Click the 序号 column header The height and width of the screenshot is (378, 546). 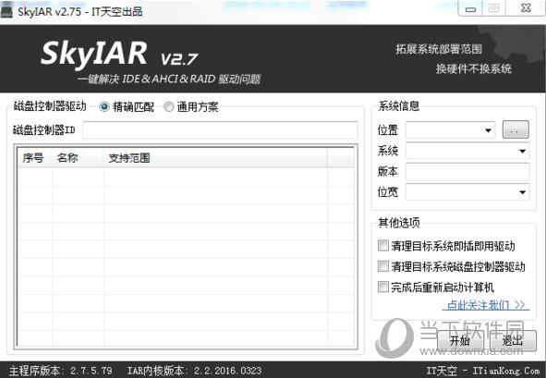pos(34,158)
